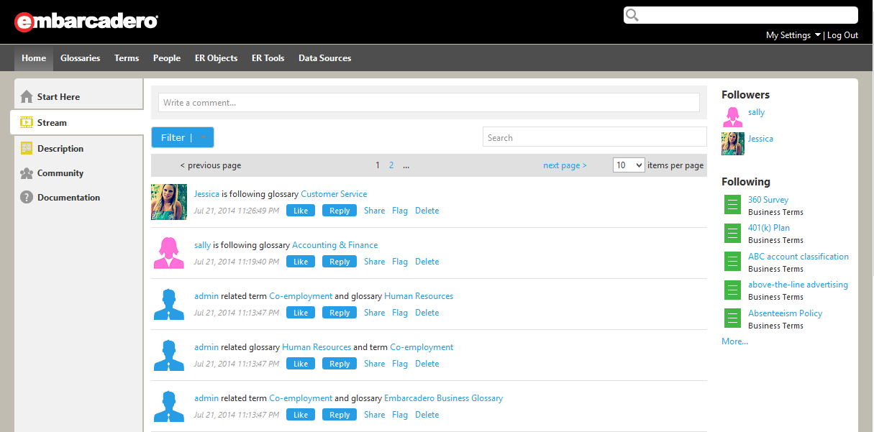This screenshot has width=874, height=432.
Task: Click admin avatar beside related glossary Human Resources post
Action: tap(169, 355)
